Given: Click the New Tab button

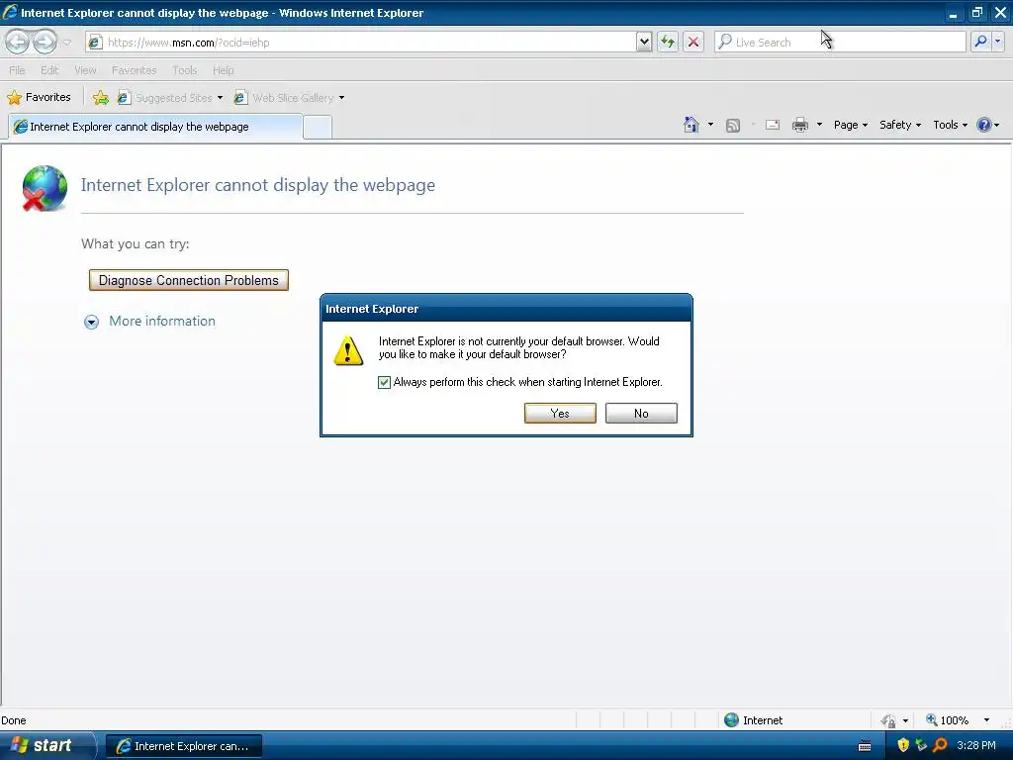Looking at the screenshot, I should pos(318,128).
